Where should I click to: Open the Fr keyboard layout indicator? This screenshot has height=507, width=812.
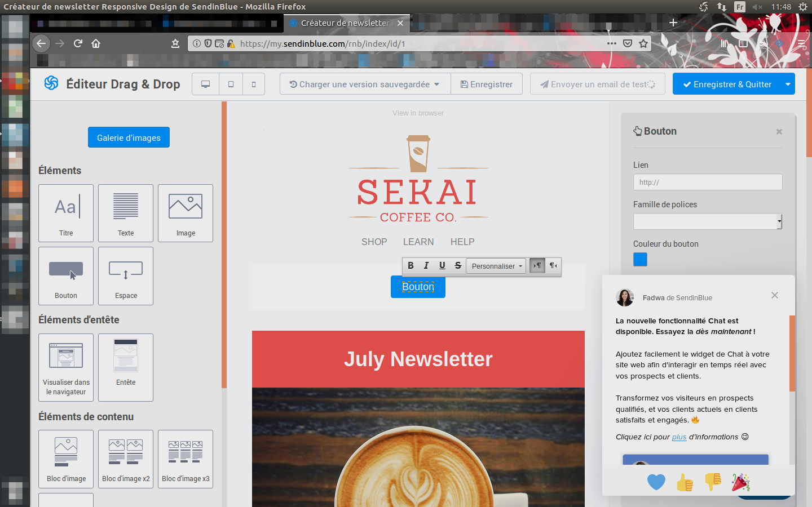point(740,7)
